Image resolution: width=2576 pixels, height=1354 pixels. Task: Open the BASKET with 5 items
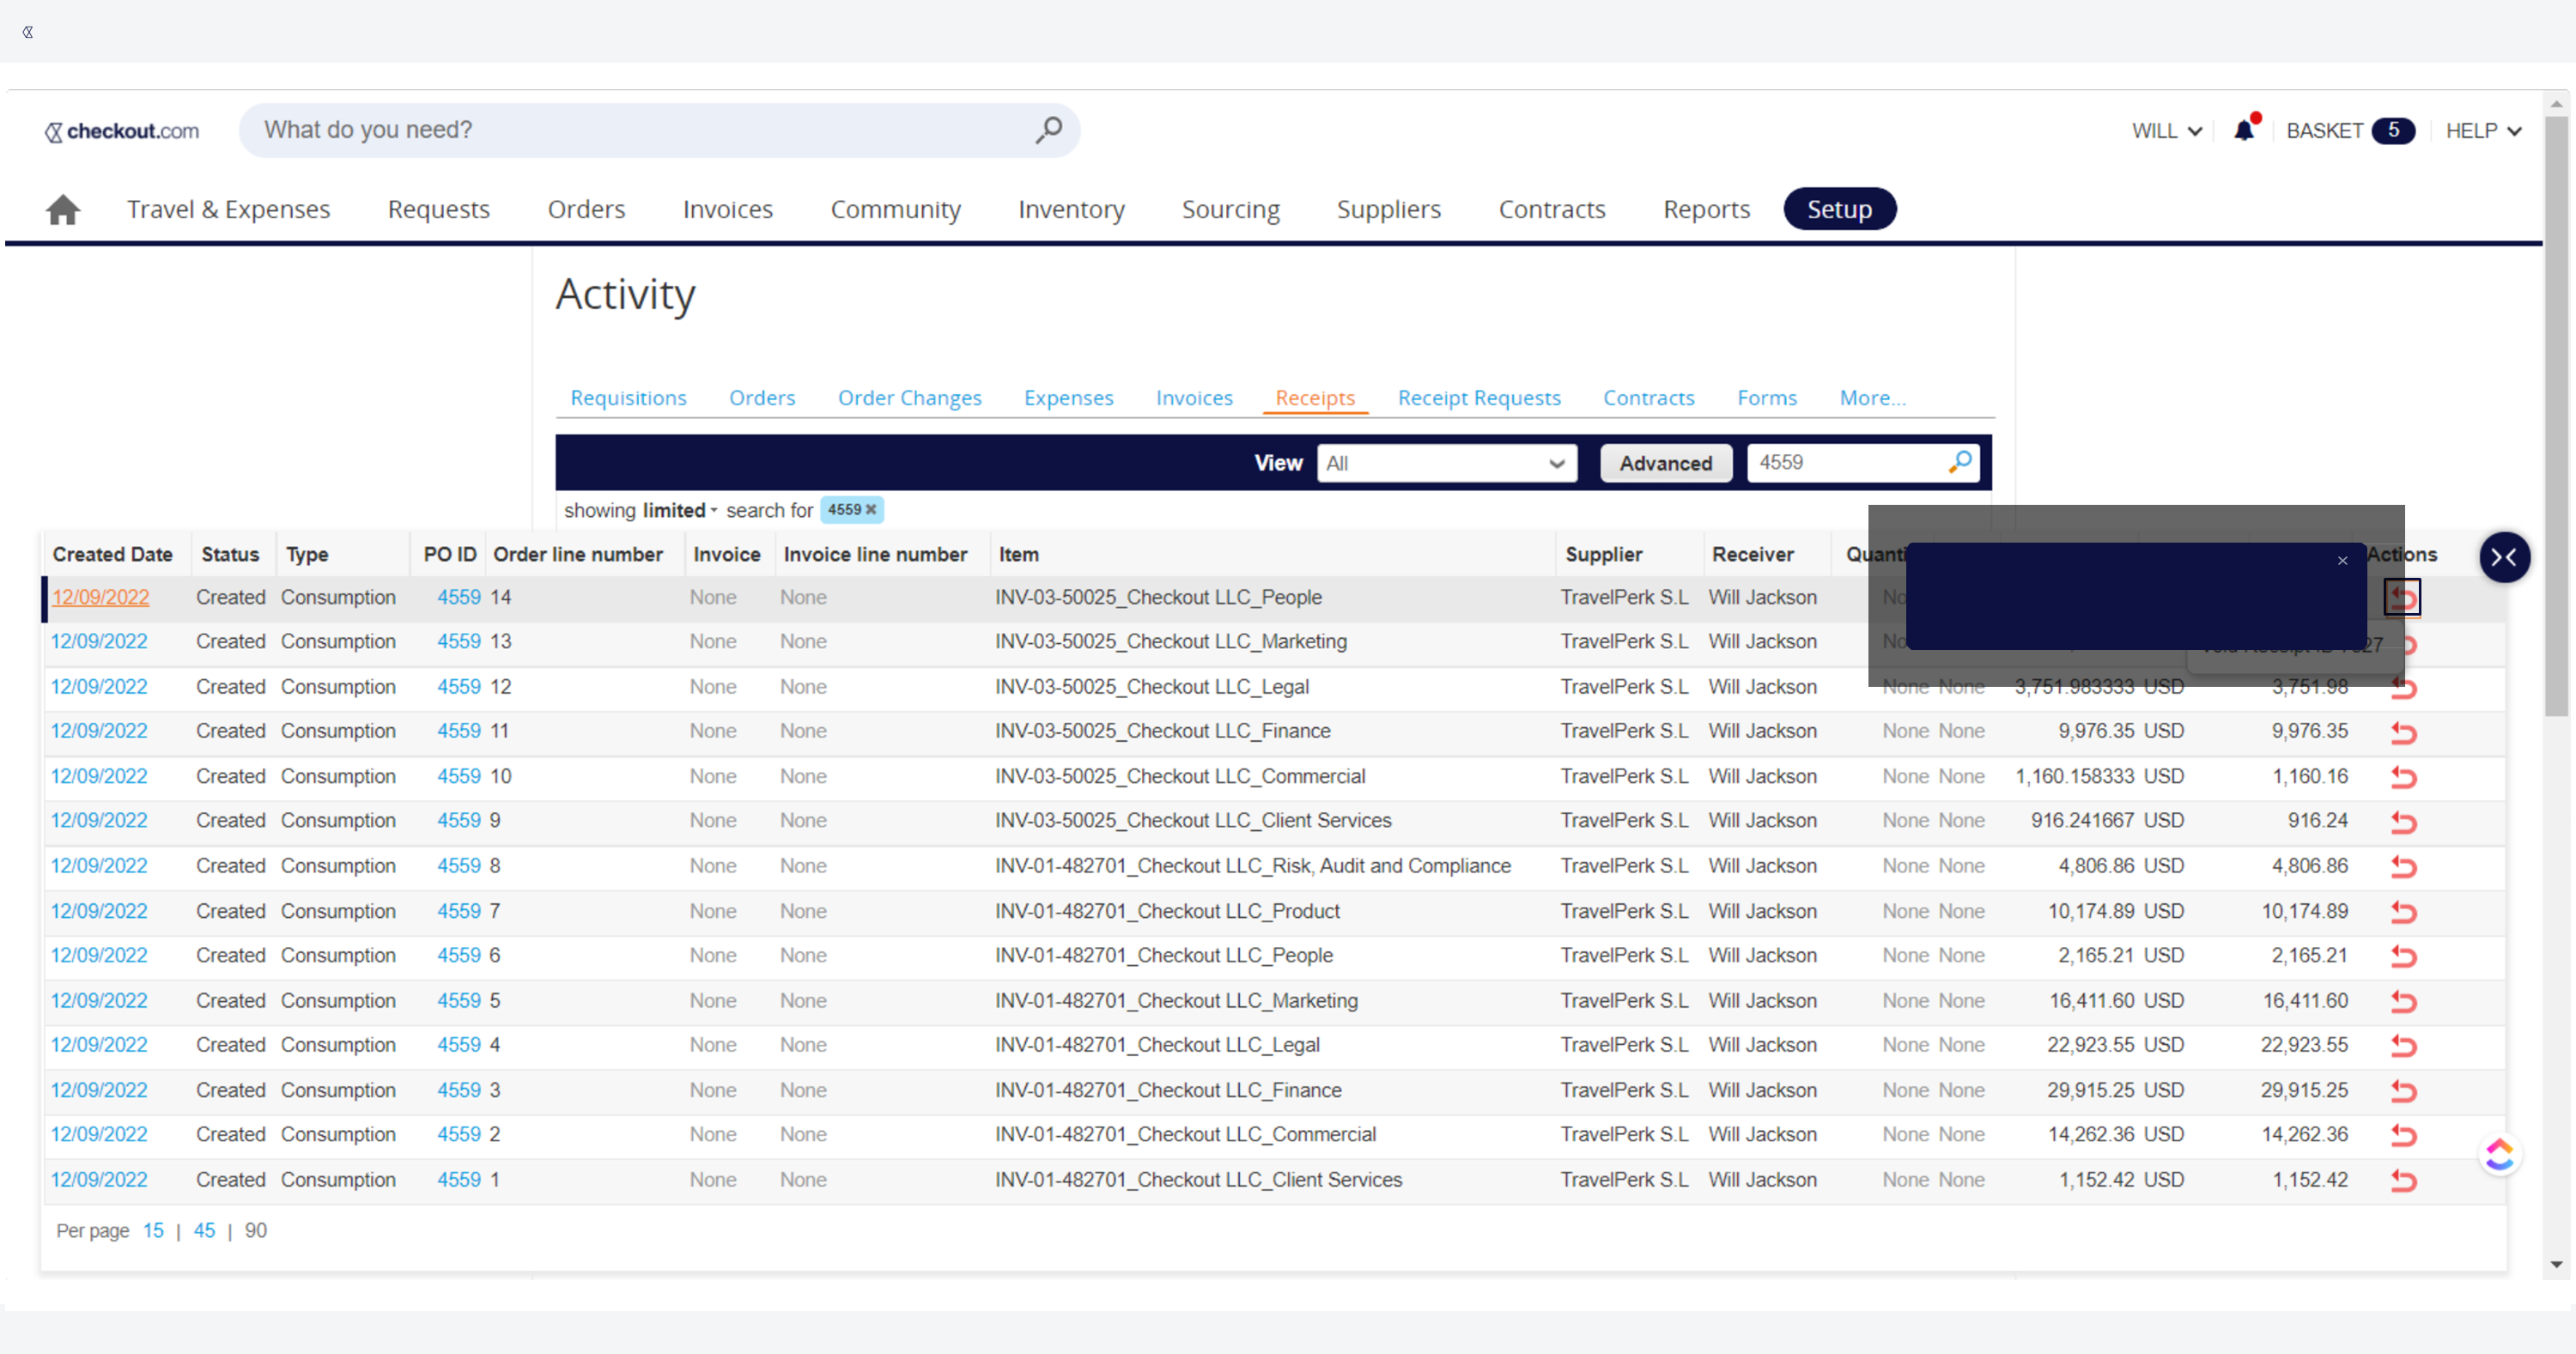click(x=2349, y=131)
